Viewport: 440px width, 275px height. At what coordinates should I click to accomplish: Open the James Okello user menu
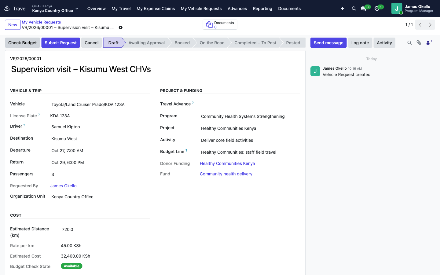413,9
